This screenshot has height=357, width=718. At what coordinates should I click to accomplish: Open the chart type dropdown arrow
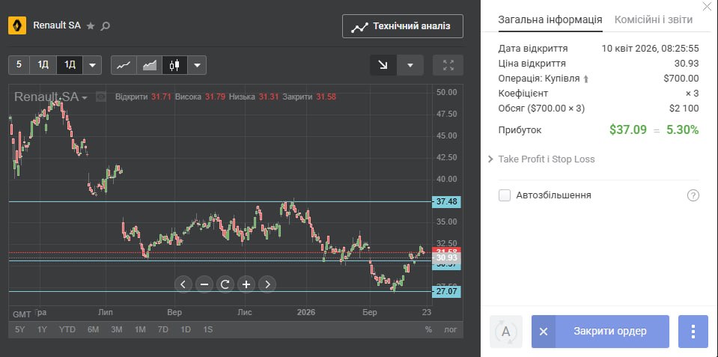(x=196, y=65)
